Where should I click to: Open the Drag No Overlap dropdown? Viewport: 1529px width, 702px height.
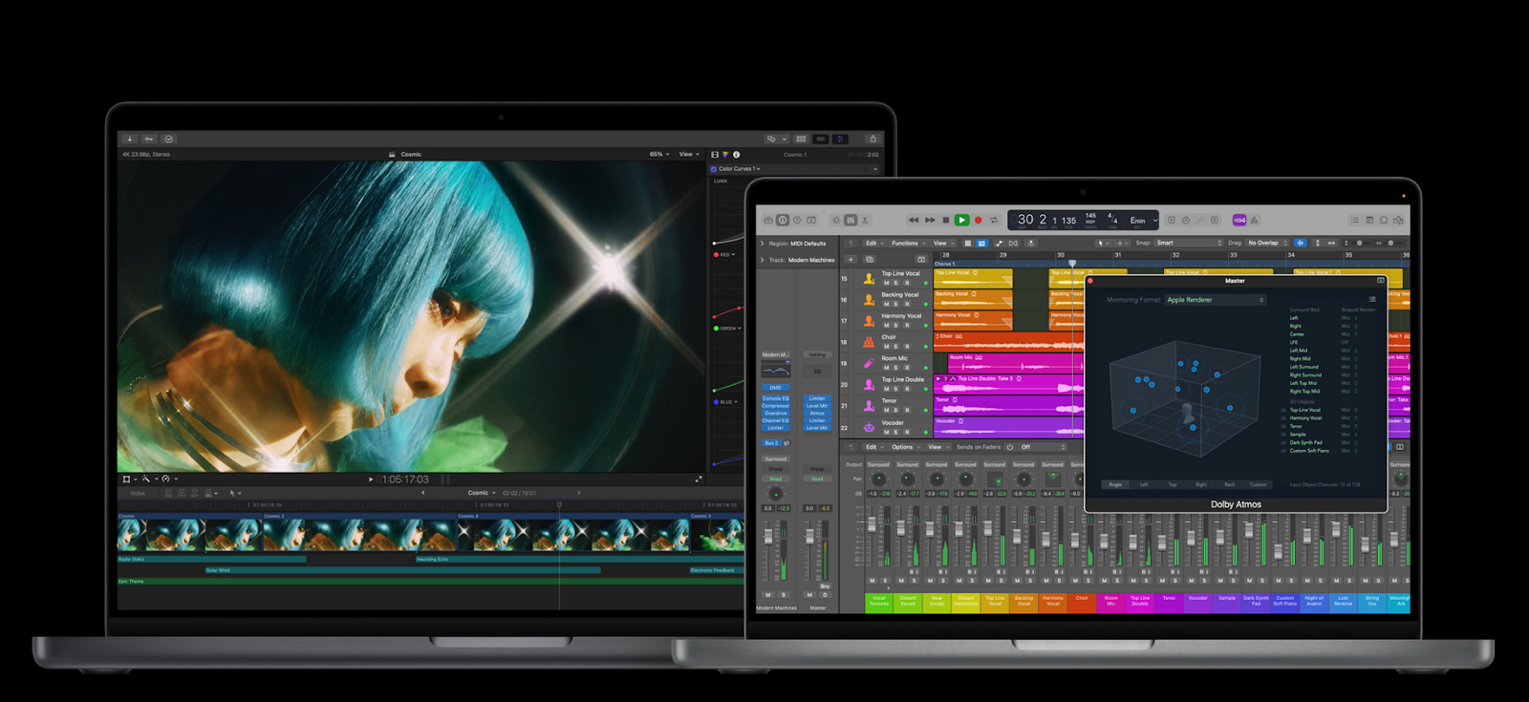pos(1268,243)
